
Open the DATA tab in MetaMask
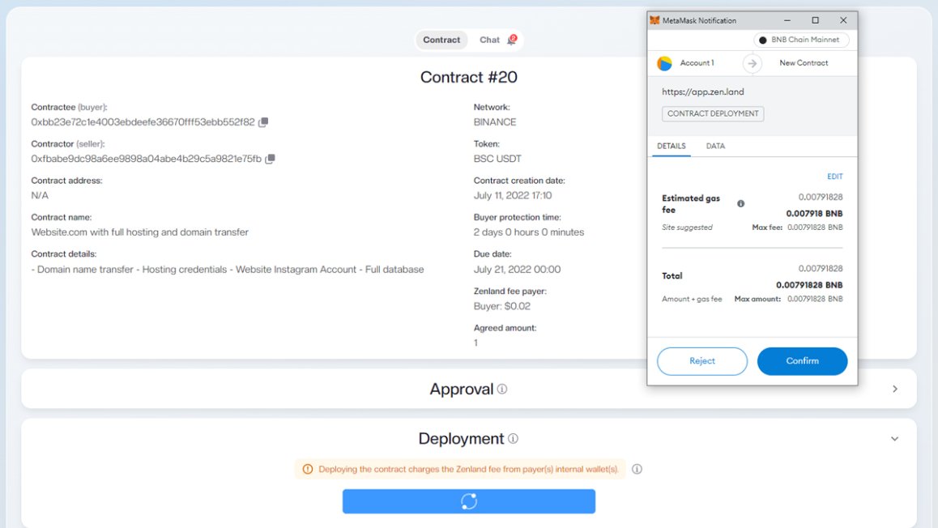(x=715, y=146)
